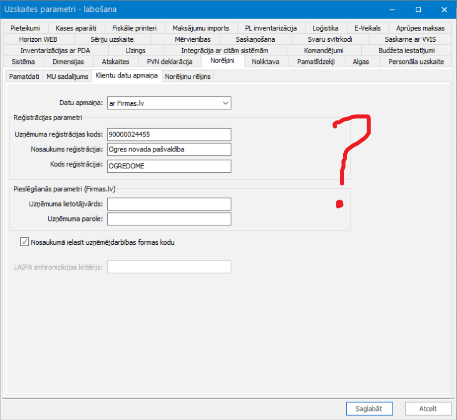Open the Kases aparāti tab
Screen dimensions: 457x420
point(76,28)
